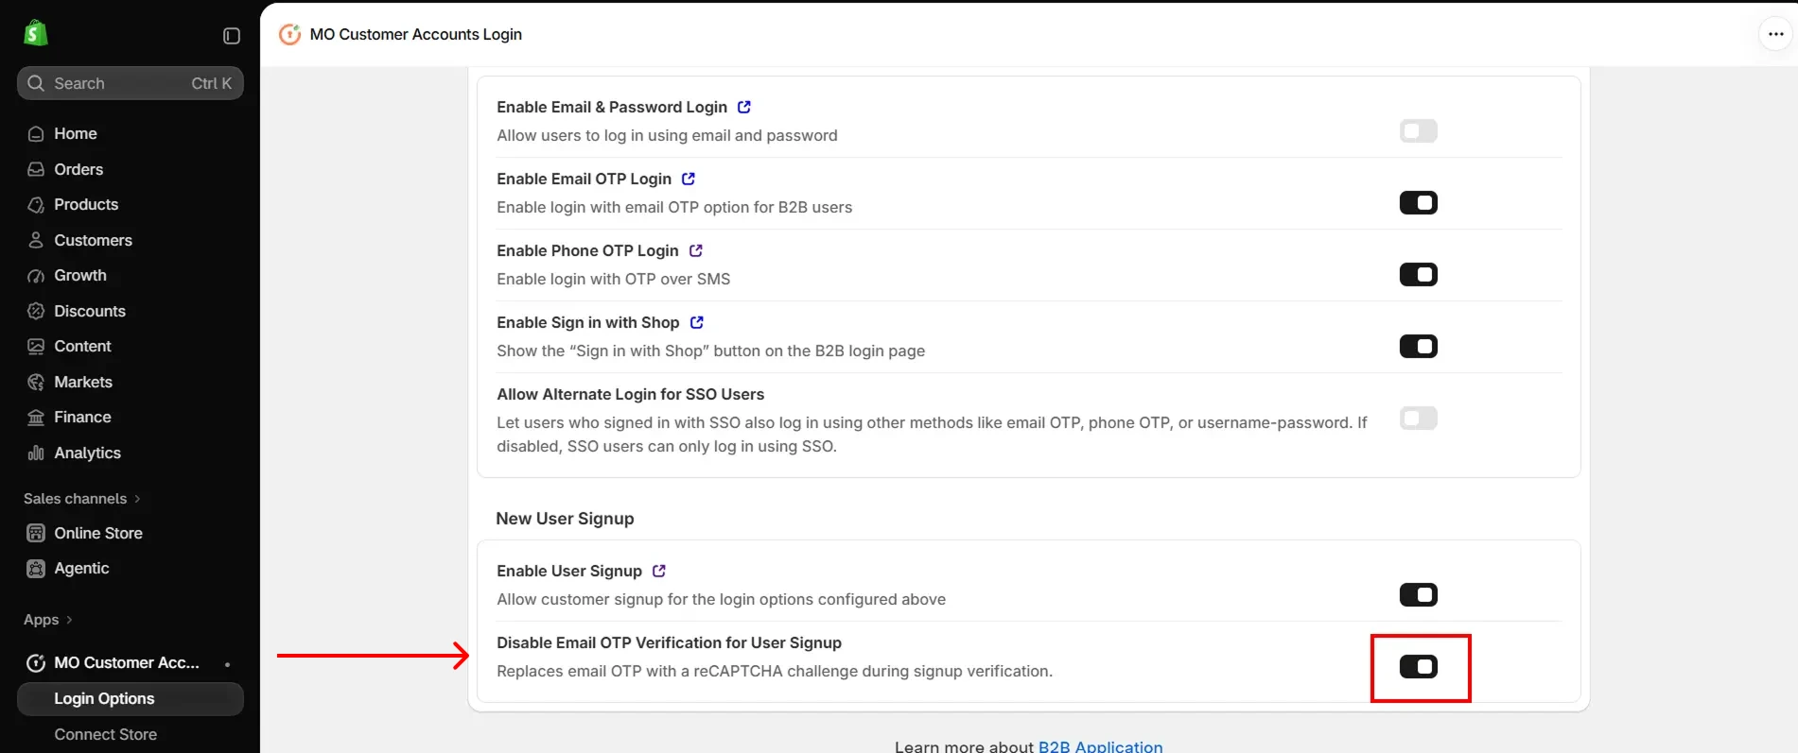Click the Analytics bar chart icon
1798x753 pixels.
pos(36,453)
